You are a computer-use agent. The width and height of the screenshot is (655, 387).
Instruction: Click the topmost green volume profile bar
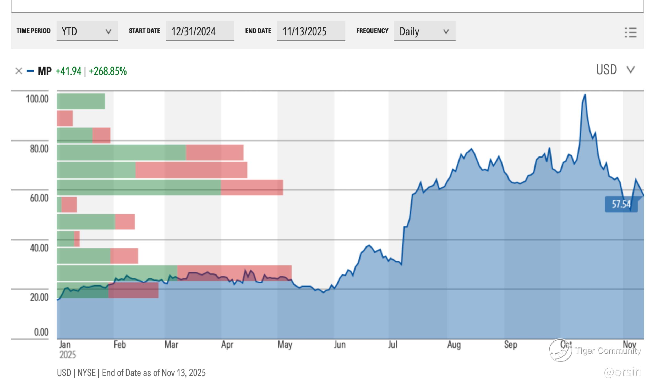81,101
